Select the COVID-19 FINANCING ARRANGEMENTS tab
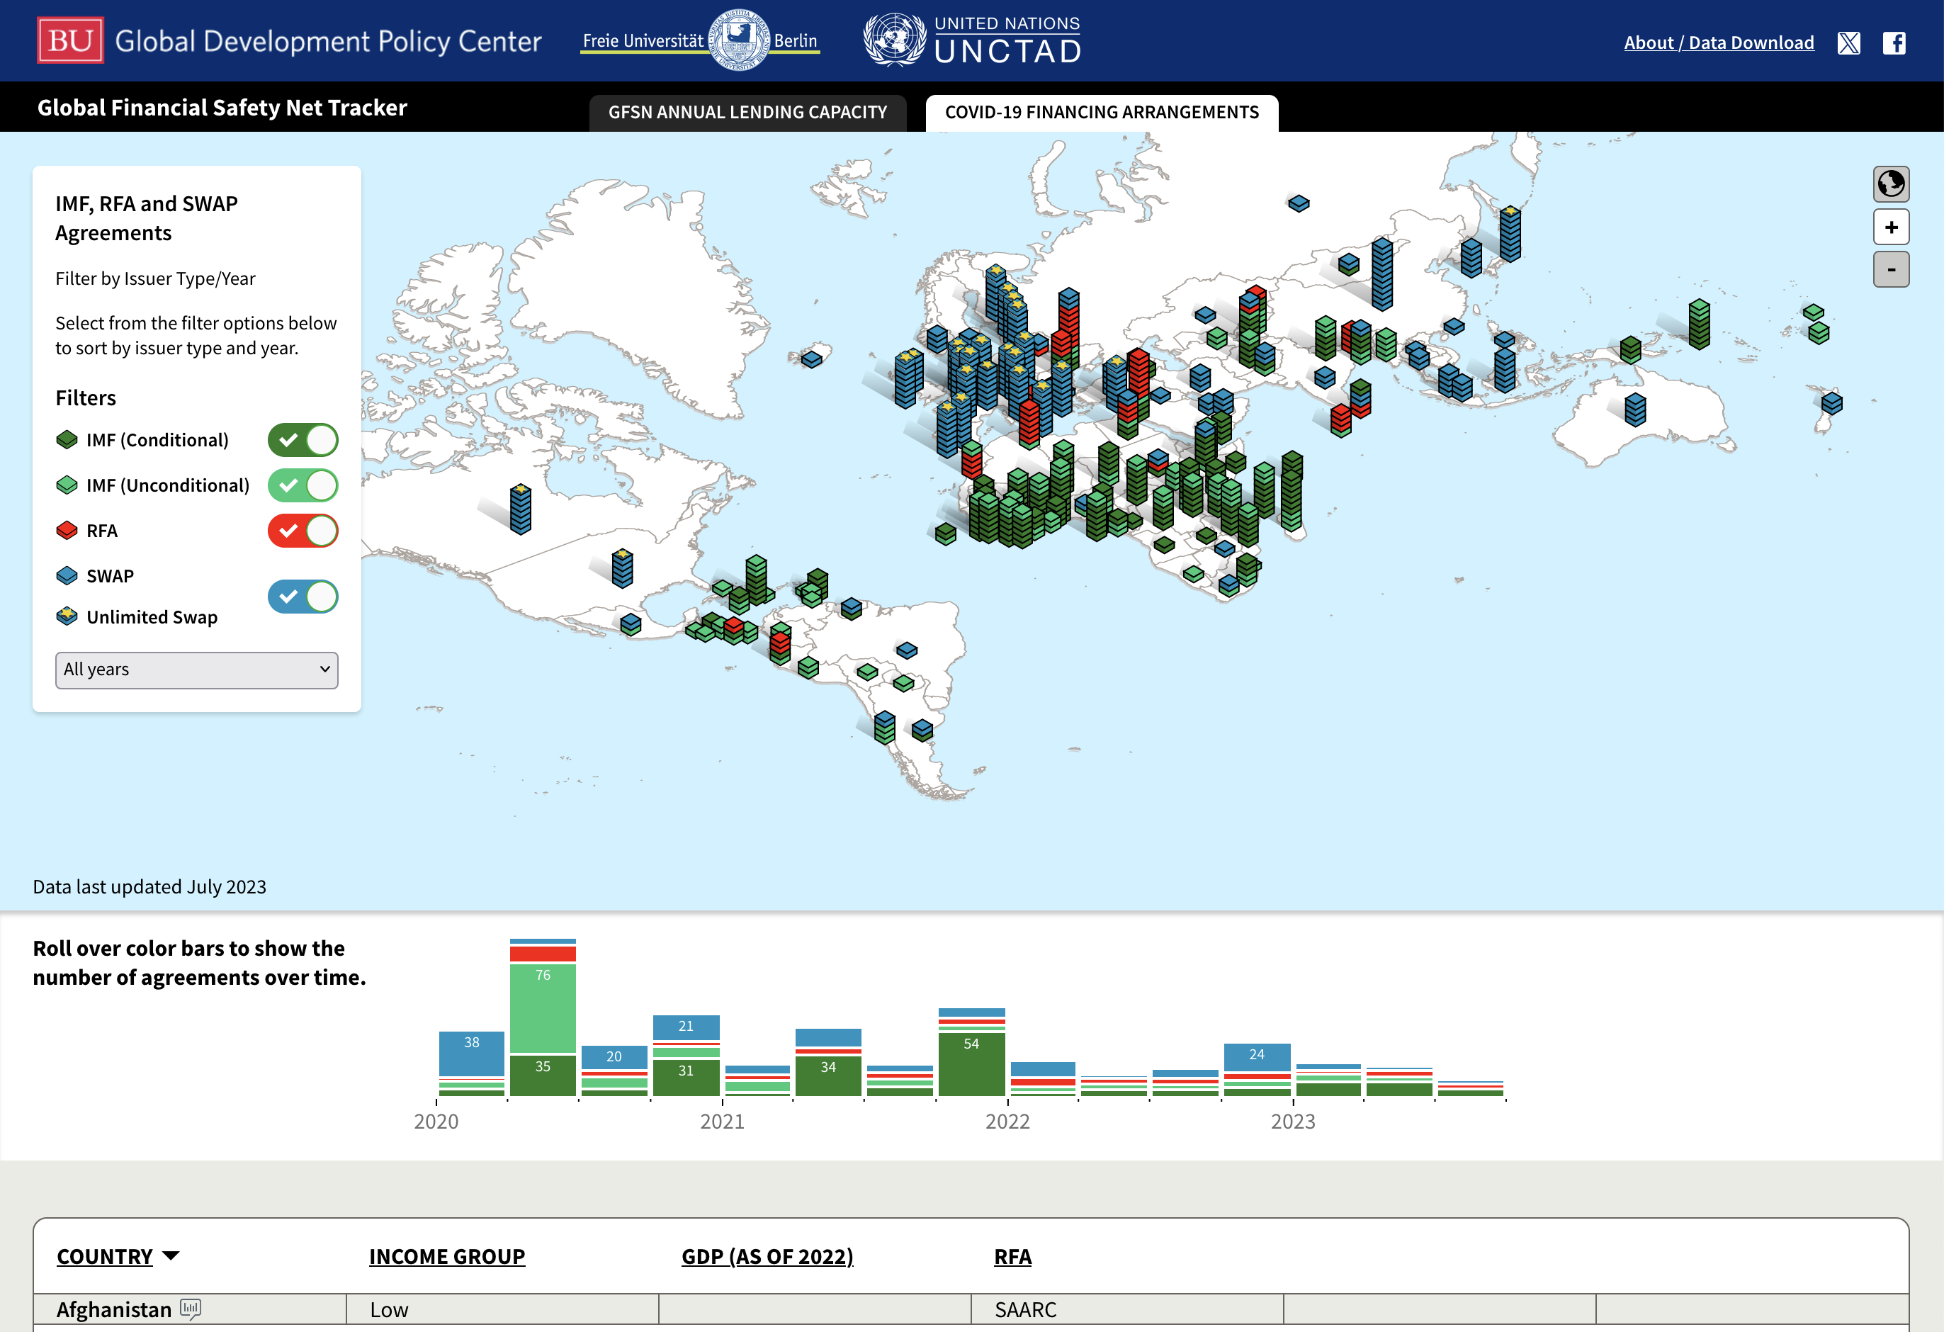 [x=1101, y=111]
